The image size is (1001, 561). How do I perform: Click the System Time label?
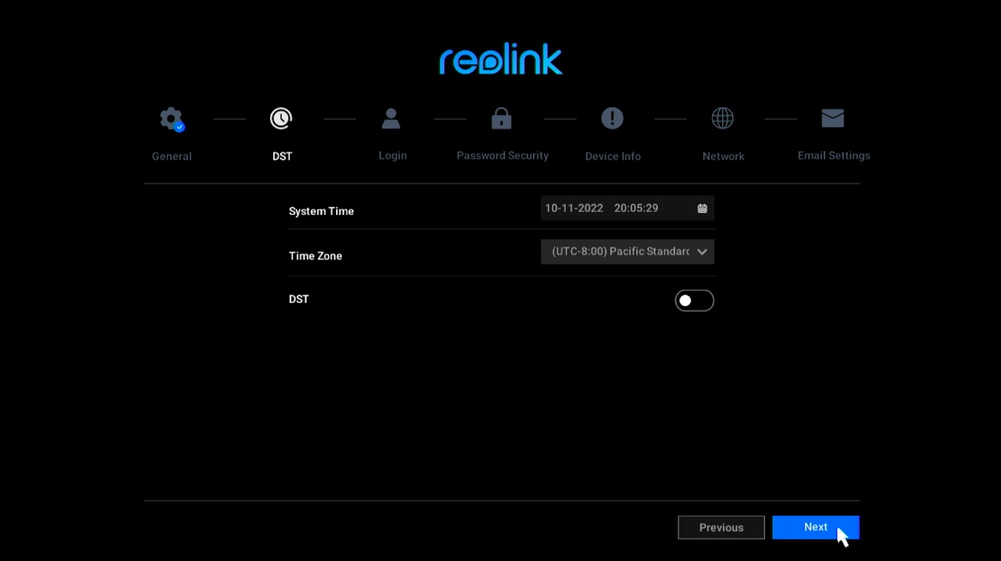[321, 211]
